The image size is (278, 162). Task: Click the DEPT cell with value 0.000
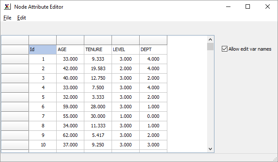153,116
